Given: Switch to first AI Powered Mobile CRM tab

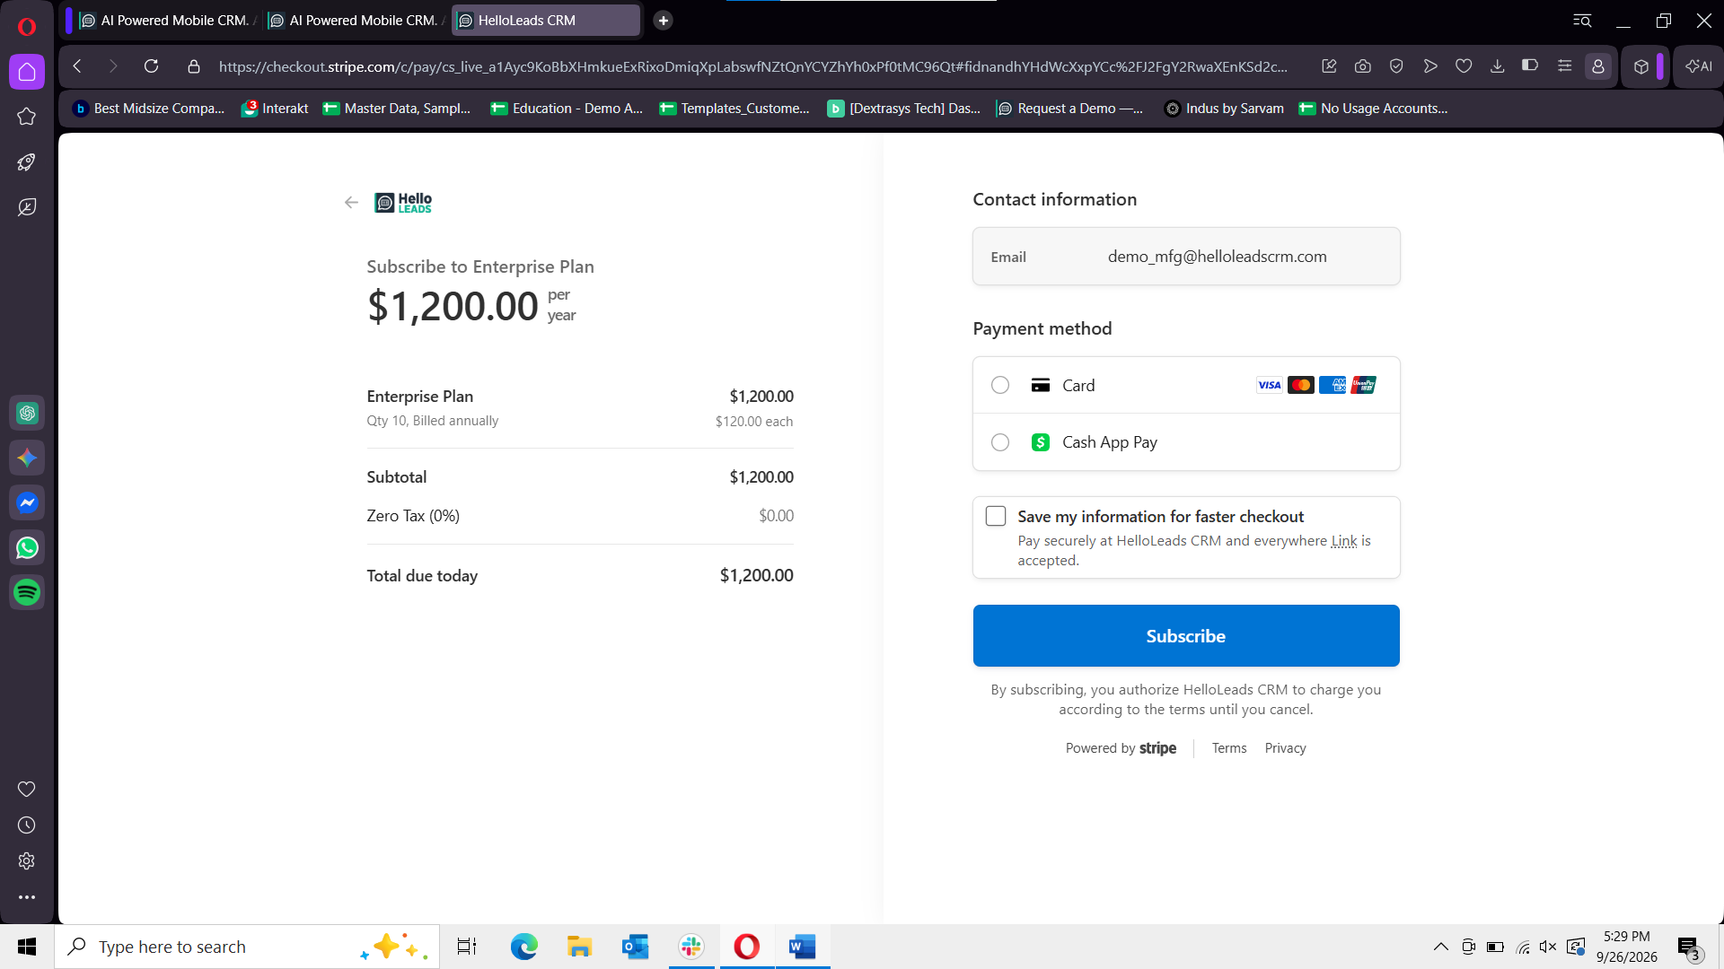Looking at the screenshot, I should 167,20.
